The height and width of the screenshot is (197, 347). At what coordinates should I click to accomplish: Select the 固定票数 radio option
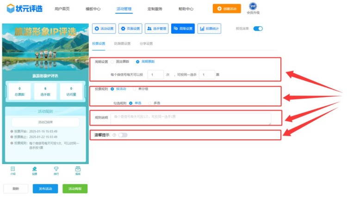[x=112, y=61]
